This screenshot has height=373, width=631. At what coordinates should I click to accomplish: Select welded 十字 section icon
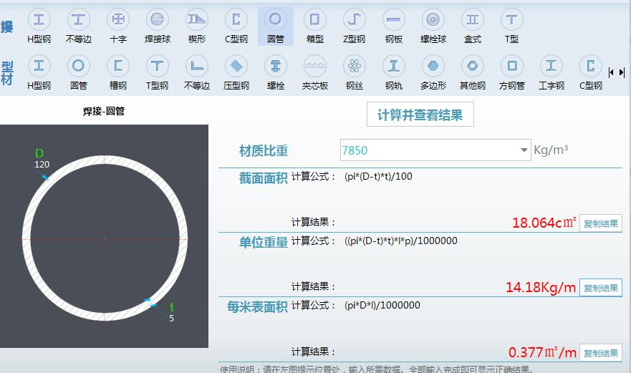pyautogui.click(x=118, y=19)
